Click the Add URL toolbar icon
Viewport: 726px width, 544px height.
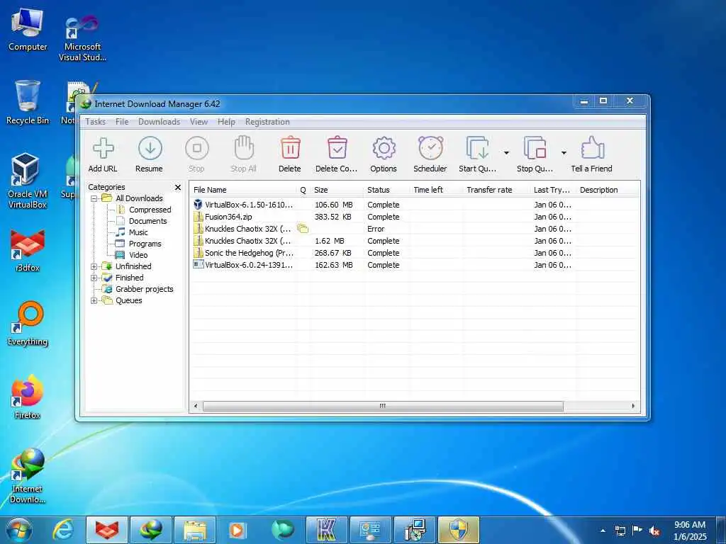[x=104, y=149]
